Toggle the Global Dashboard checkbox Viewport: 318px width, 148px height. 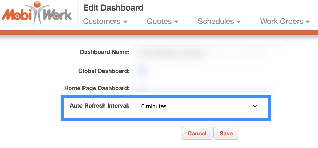(x=142, y=71)
